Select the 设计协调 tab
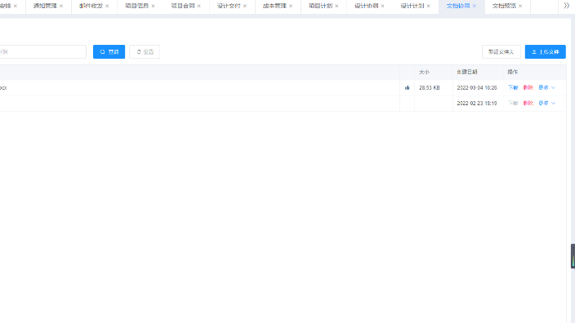The height and width of the screenshot is (323, 575). (367, 6)
